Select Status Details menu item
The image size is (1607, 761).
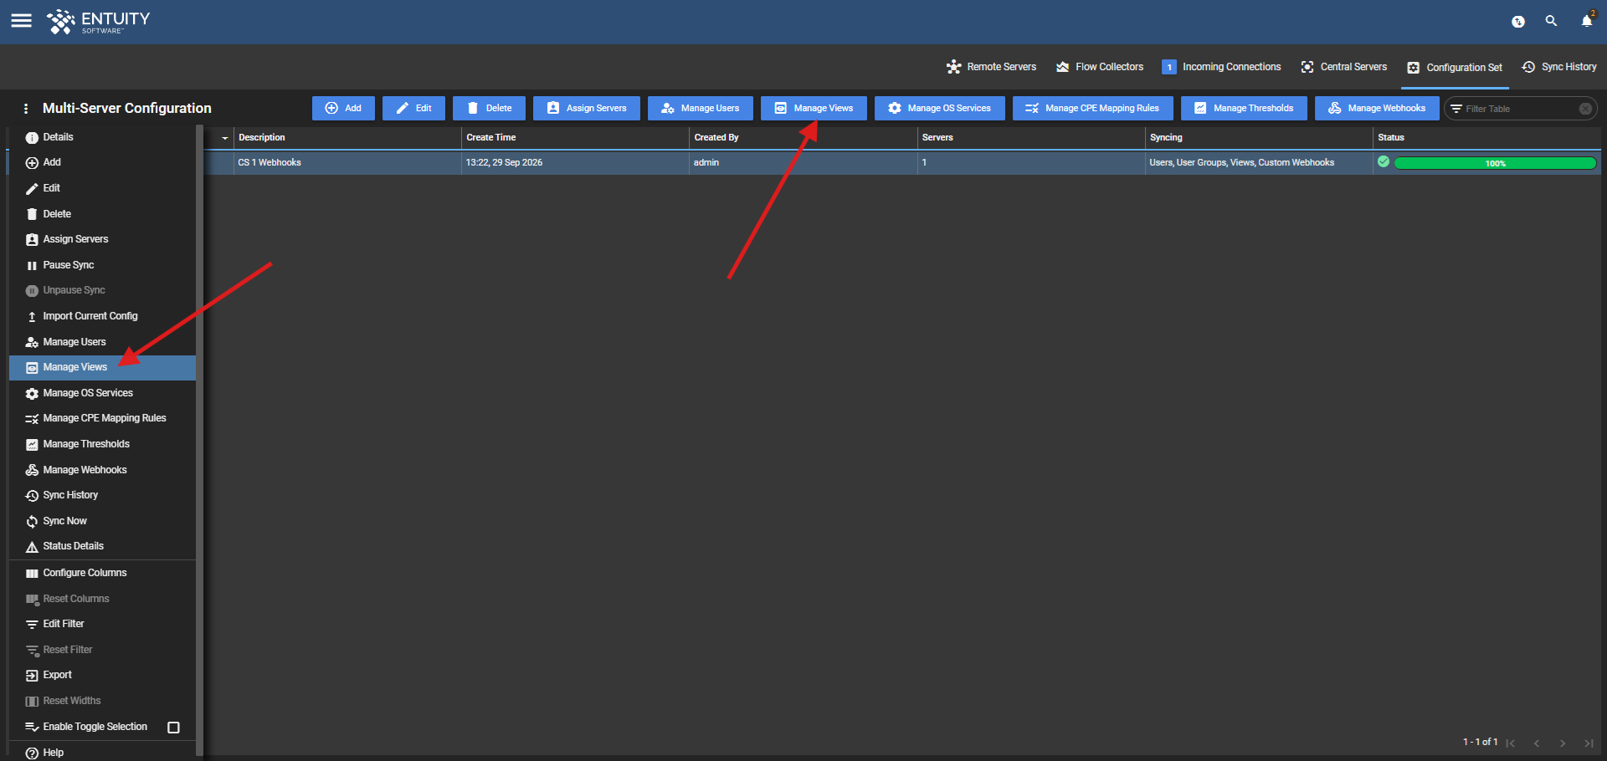coord(102,546)
